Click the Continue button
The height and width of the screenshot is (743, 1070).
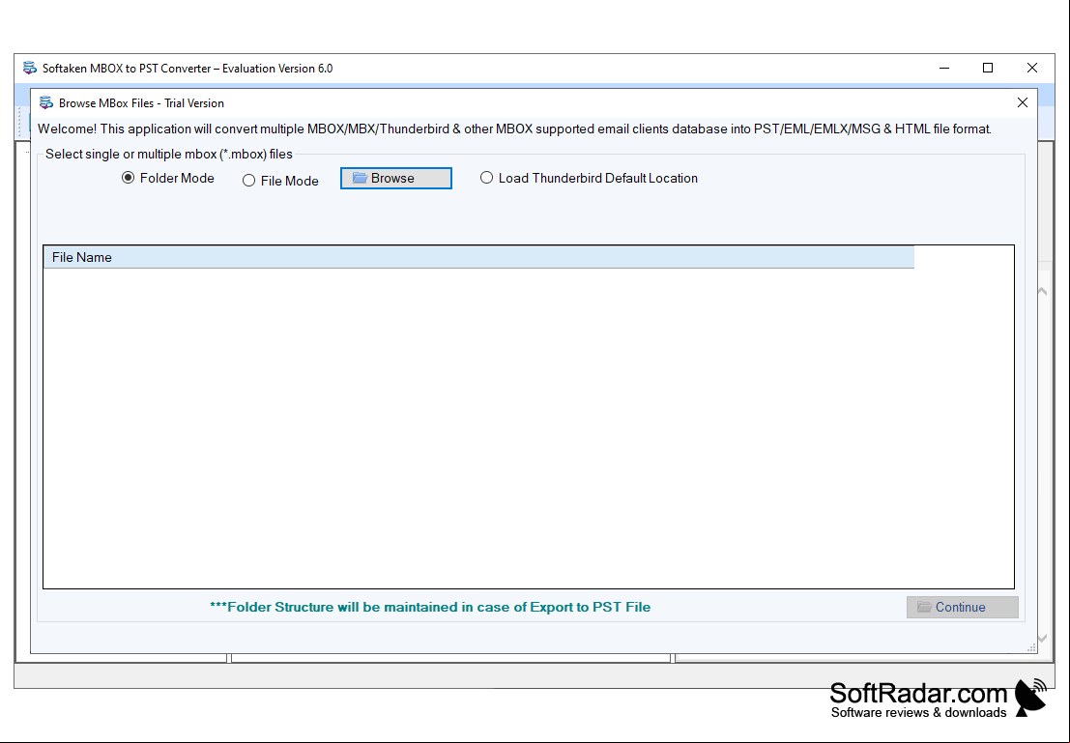(962, 607)
